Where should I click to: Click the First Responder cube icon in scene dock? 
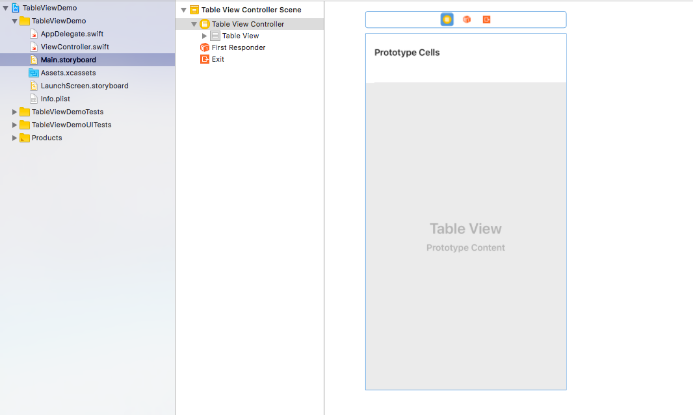(x=467, y=19)
